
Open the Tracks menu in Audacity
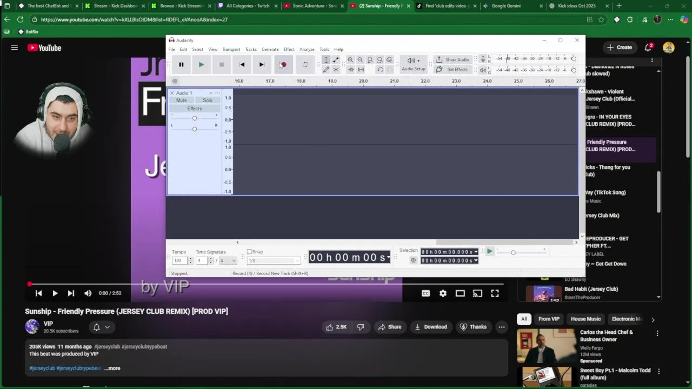(251, 50)
